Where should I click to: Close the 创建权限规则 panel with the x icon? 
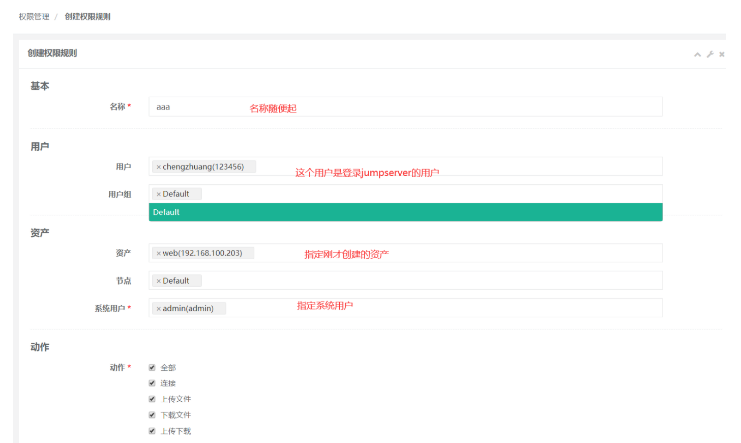[x=722, y=54]
